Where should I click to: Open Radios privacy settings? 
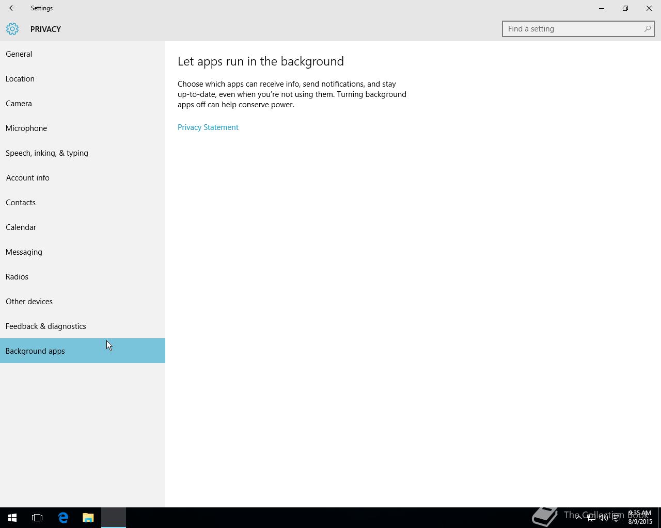click(x=83, y=276)
